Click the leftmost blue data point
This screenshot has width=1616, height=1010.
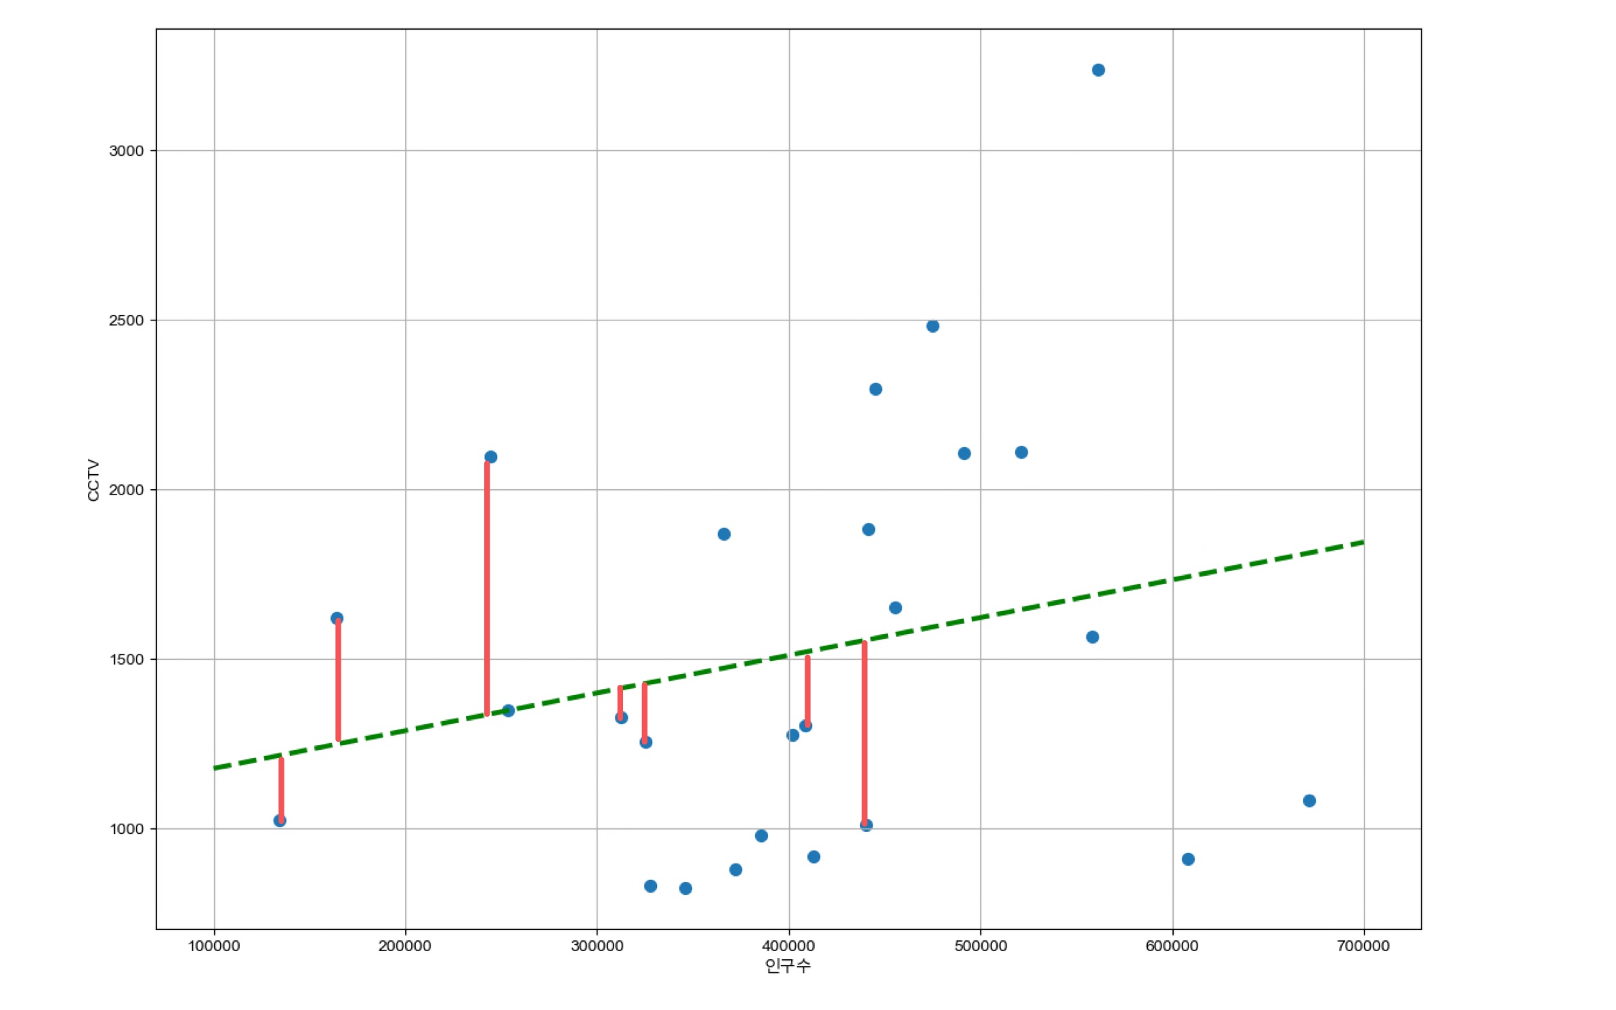(280, 820)
